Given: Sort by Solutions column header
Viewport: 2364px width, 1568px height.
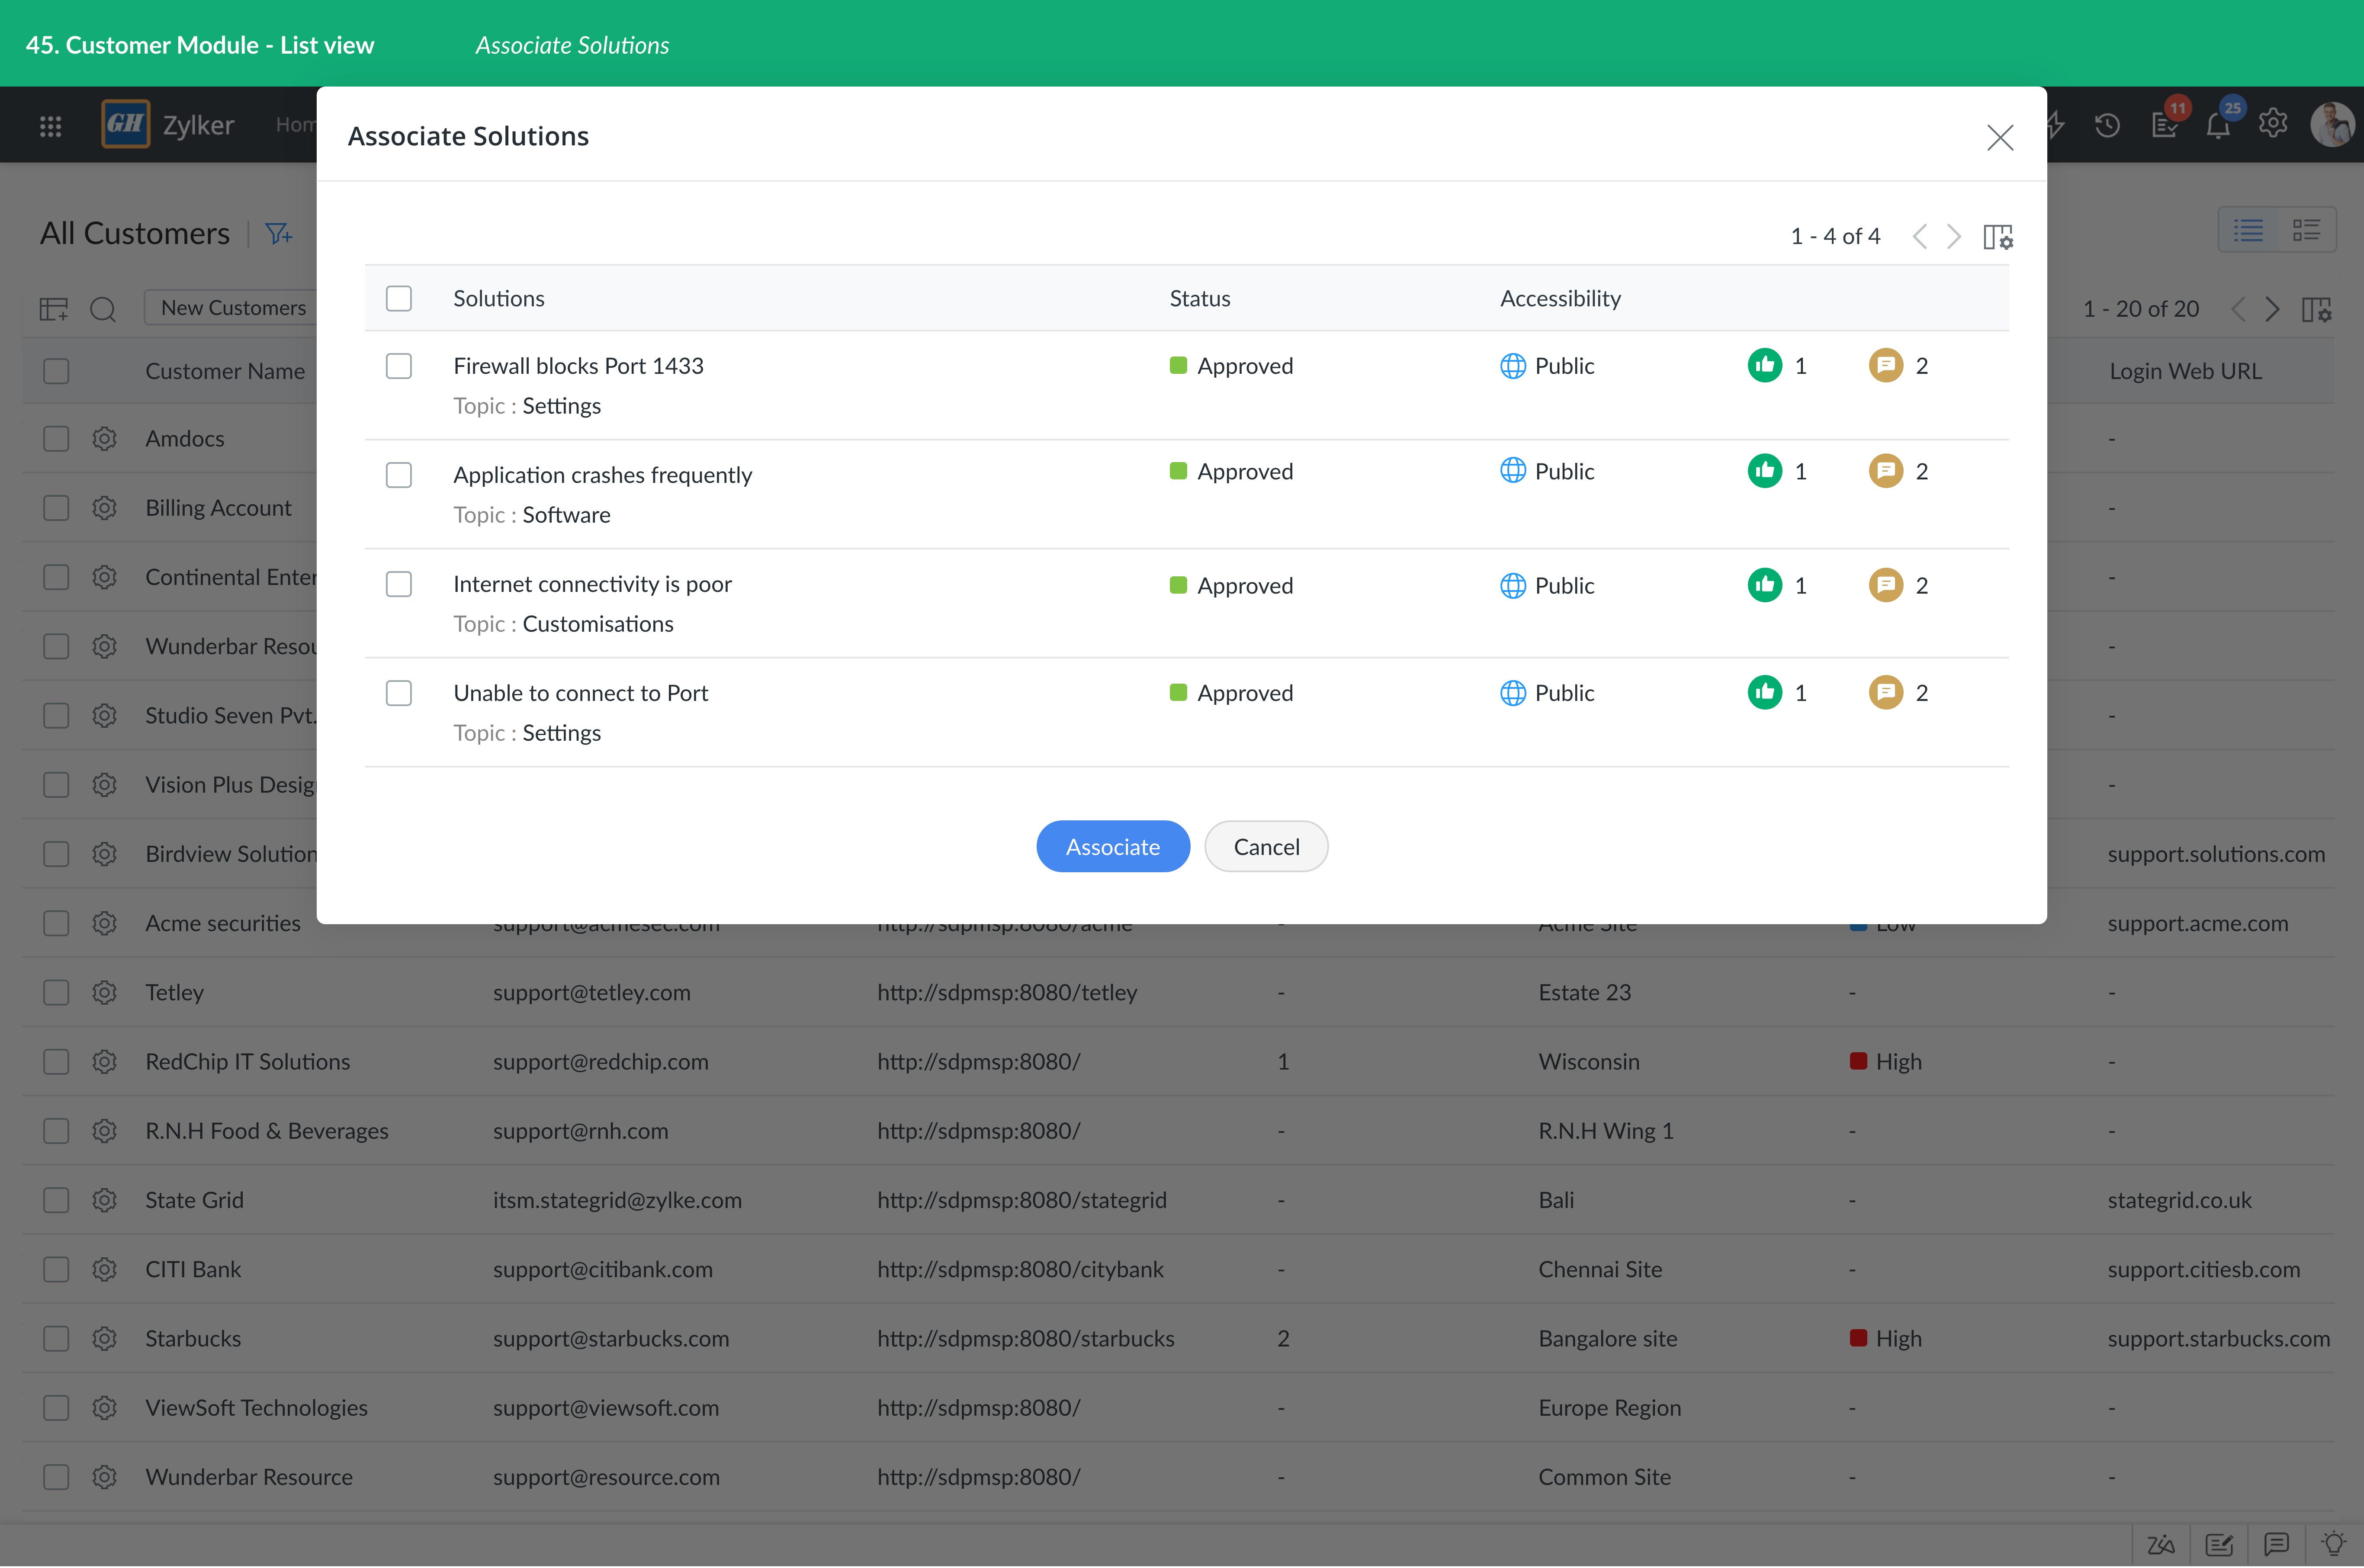Looking at the screenshot, I should [499, 298].
